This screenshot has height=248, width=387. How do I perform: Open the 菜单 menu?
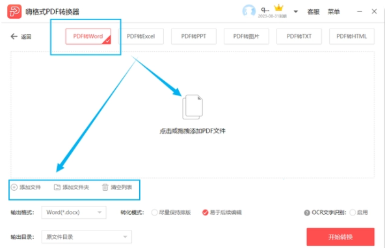pyautogui.click(x=334, y=12)
